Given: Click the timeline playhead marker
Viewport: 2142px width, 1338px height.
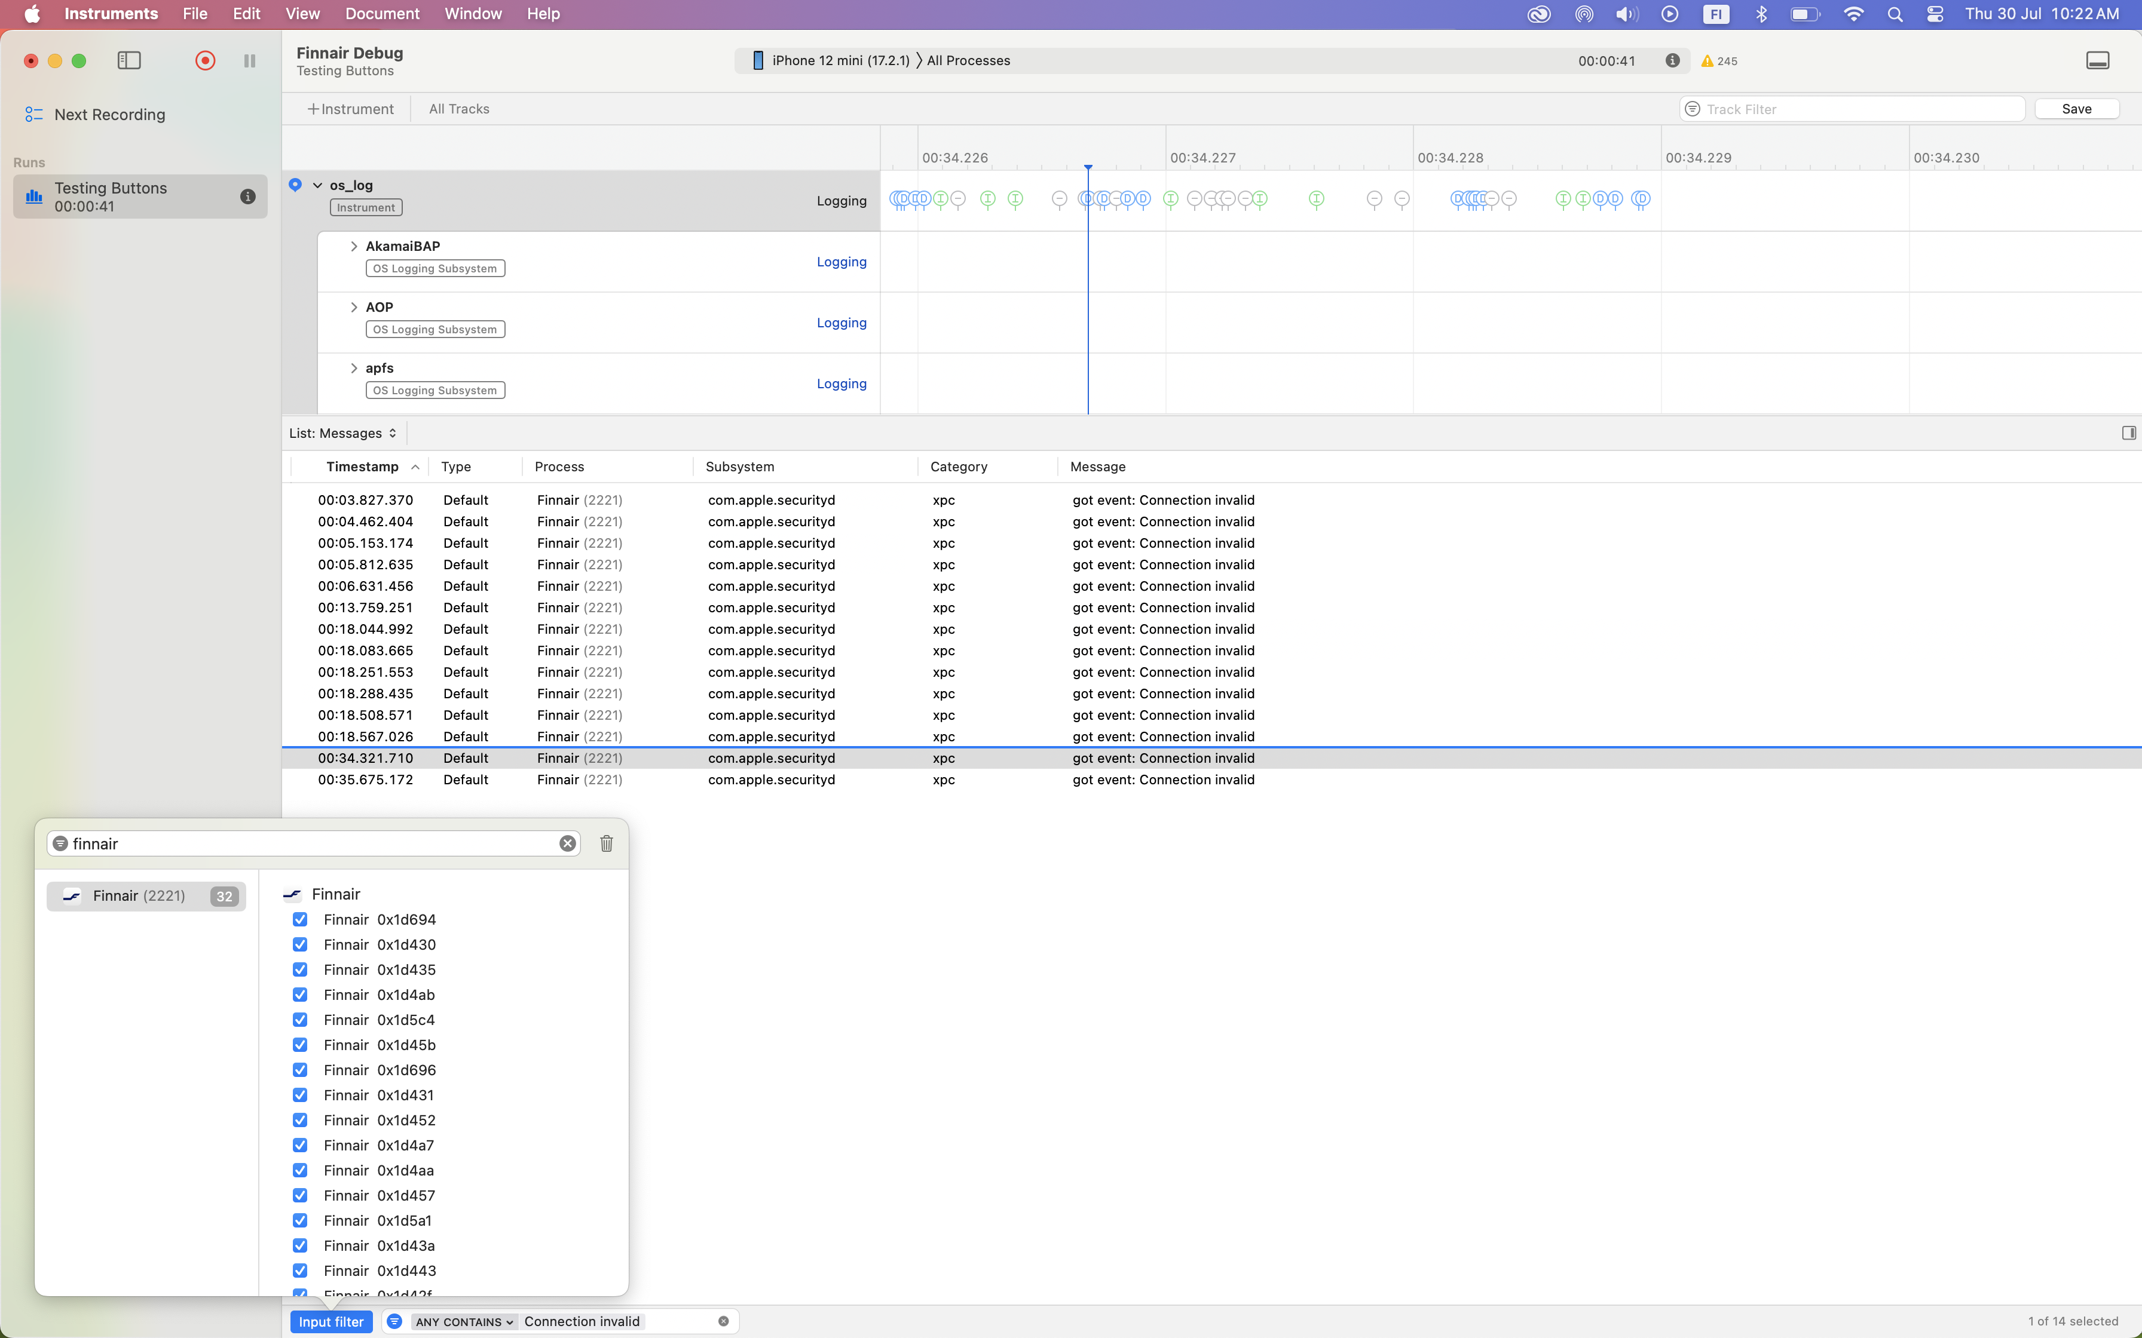Looking at the screenshot, I should click(x=1088, y=167).
